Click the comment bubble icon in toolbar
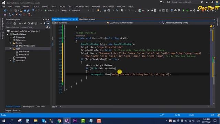Viewport: 220px width, 124px height. point(175,11)
